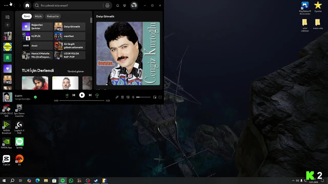Click artist Cengiz Kurtoğlu in player bar
The width and height of the screenshot is (328, 184).
click(23, 99)
